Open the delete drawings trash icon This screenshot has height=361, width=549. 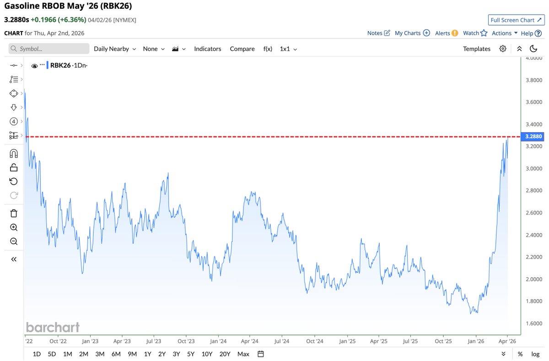point(14,213)
